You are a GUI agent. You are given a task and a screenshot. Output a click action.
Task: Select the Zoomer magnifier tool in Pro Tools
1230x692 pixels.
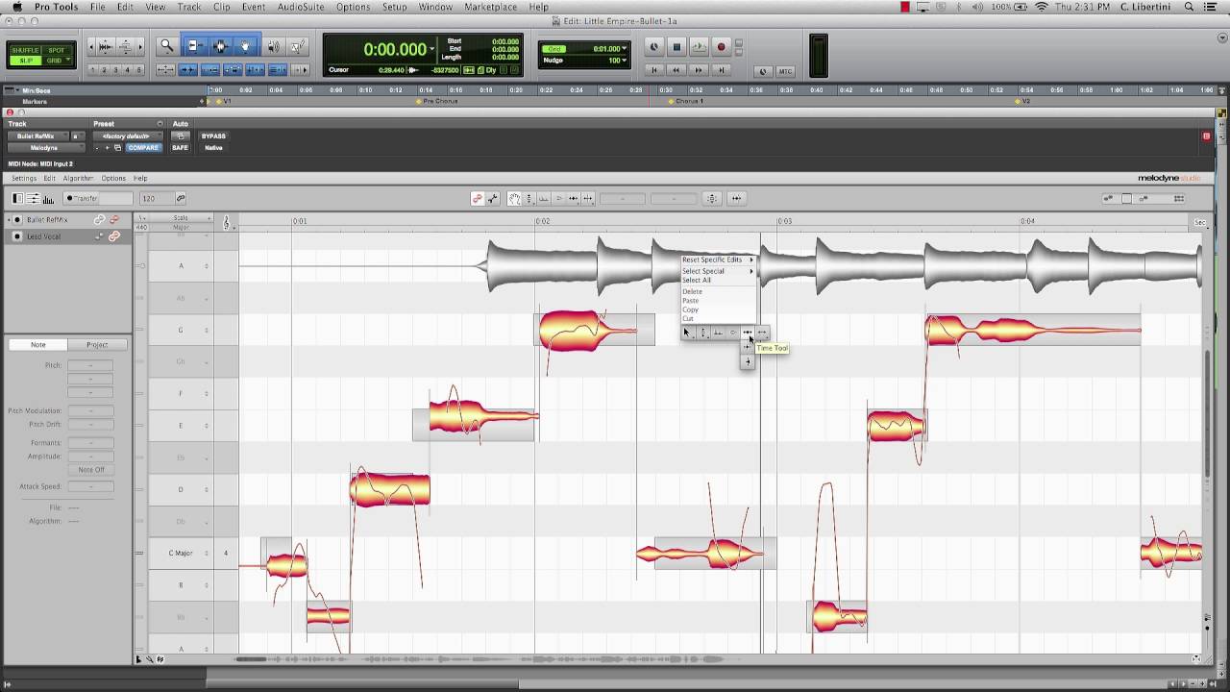click(x=167, y=45)
